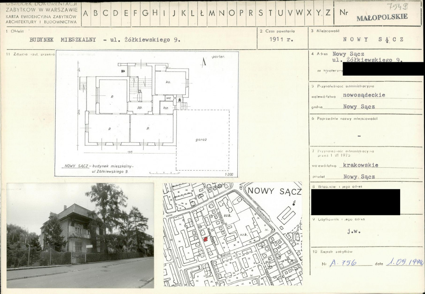425x294 pixels.
Task: Click the register number 'A-756'
Action: coord(343,263)
